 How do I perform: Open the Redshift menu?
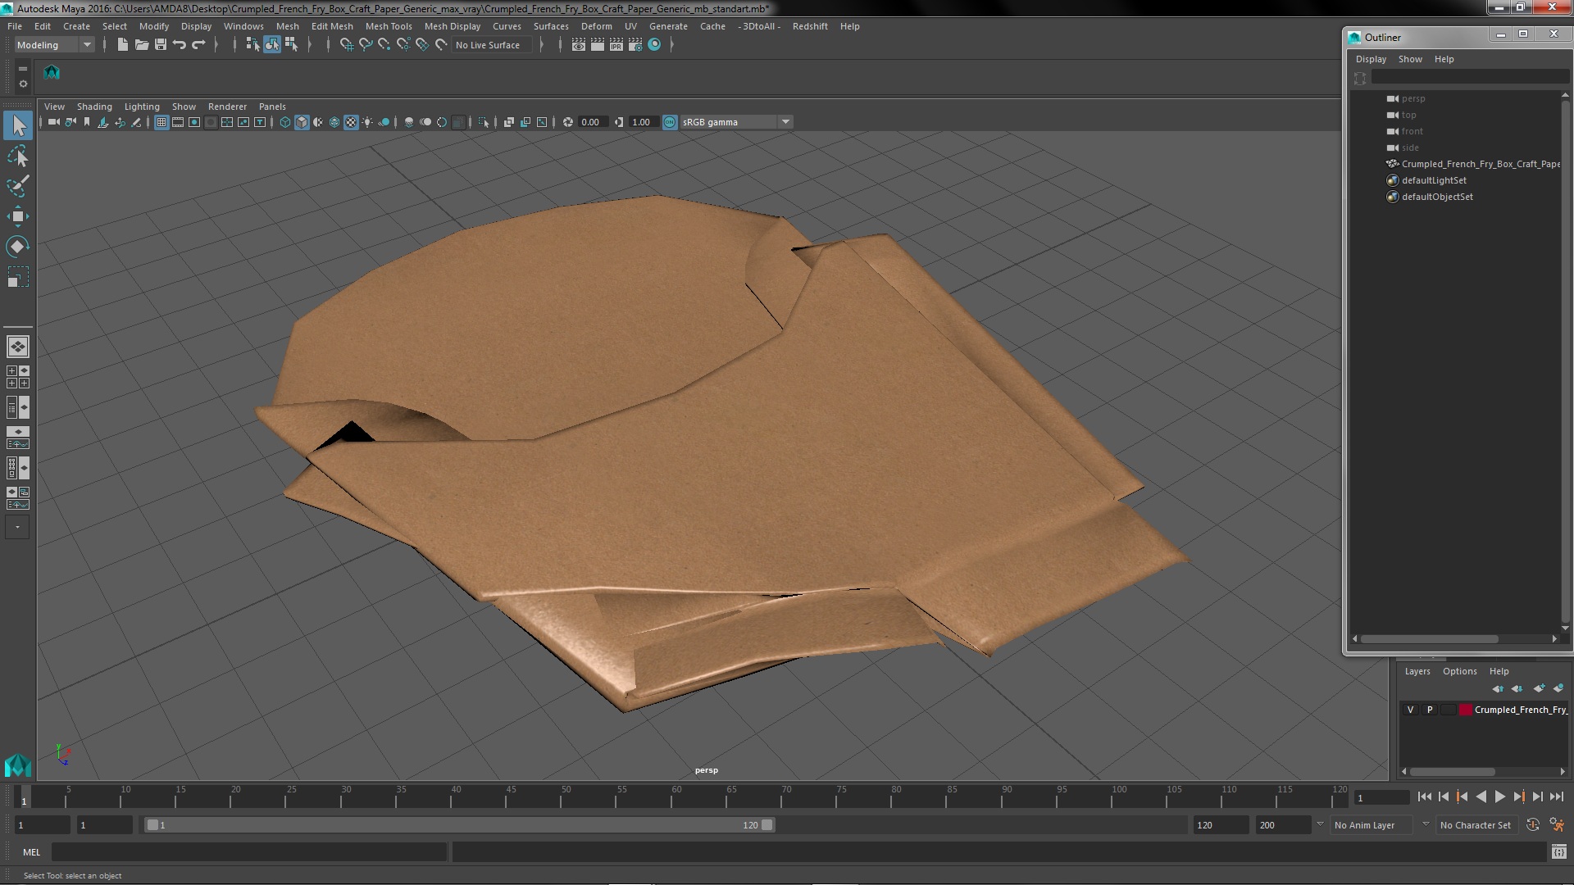pos(810,26)
